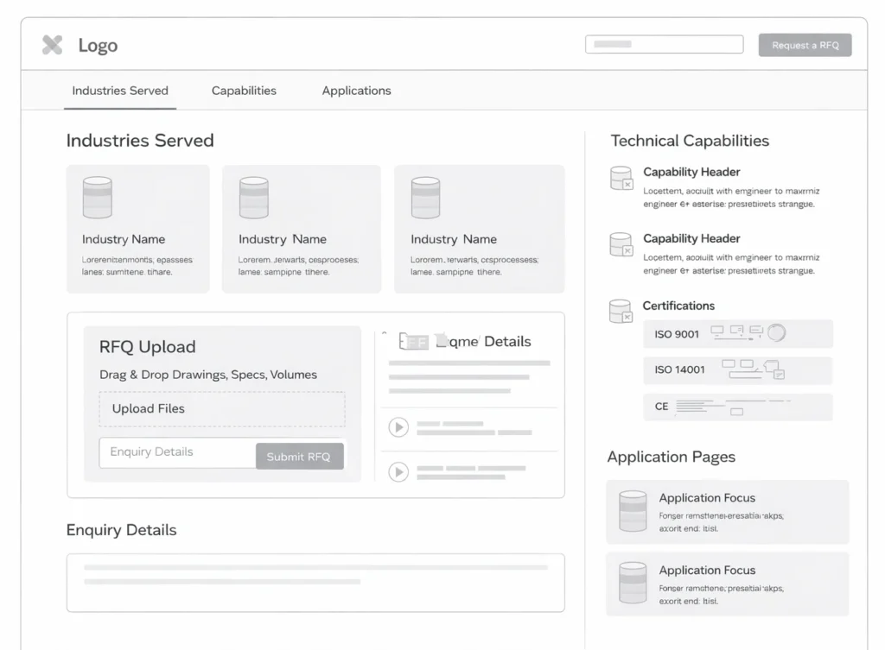Select the Industries Served tab

point(120,91)
